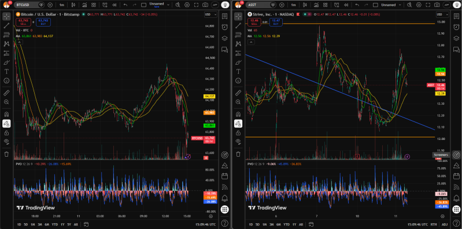The width and height of the screenshot is (462, 229).
Task: Click trash remove objects in ASST window
Action: tap(238, 154)
